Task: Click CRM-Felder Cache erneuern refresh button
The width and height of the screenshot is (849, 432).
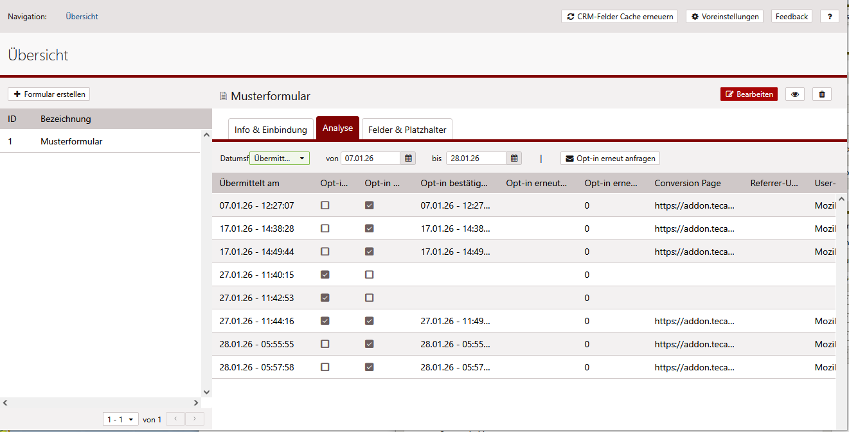Action: click(x=620, y=17)
